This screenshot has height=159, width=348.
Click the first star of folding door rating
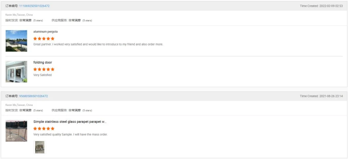[x=35, y=70]
